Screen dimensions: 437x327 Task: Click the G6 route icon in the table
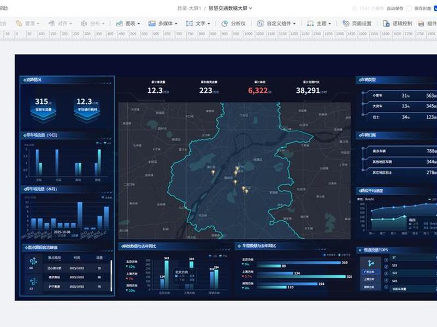[x=33, y=261]
